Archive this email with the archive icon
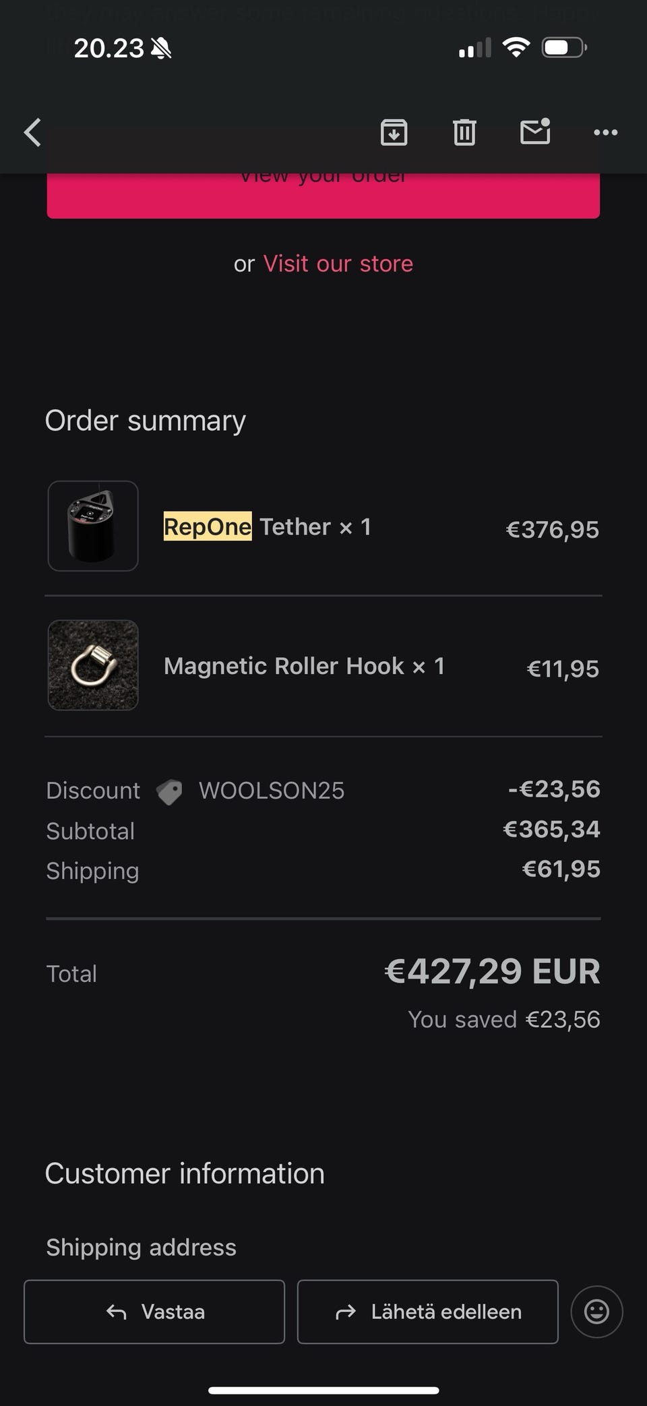 [394, 132]
